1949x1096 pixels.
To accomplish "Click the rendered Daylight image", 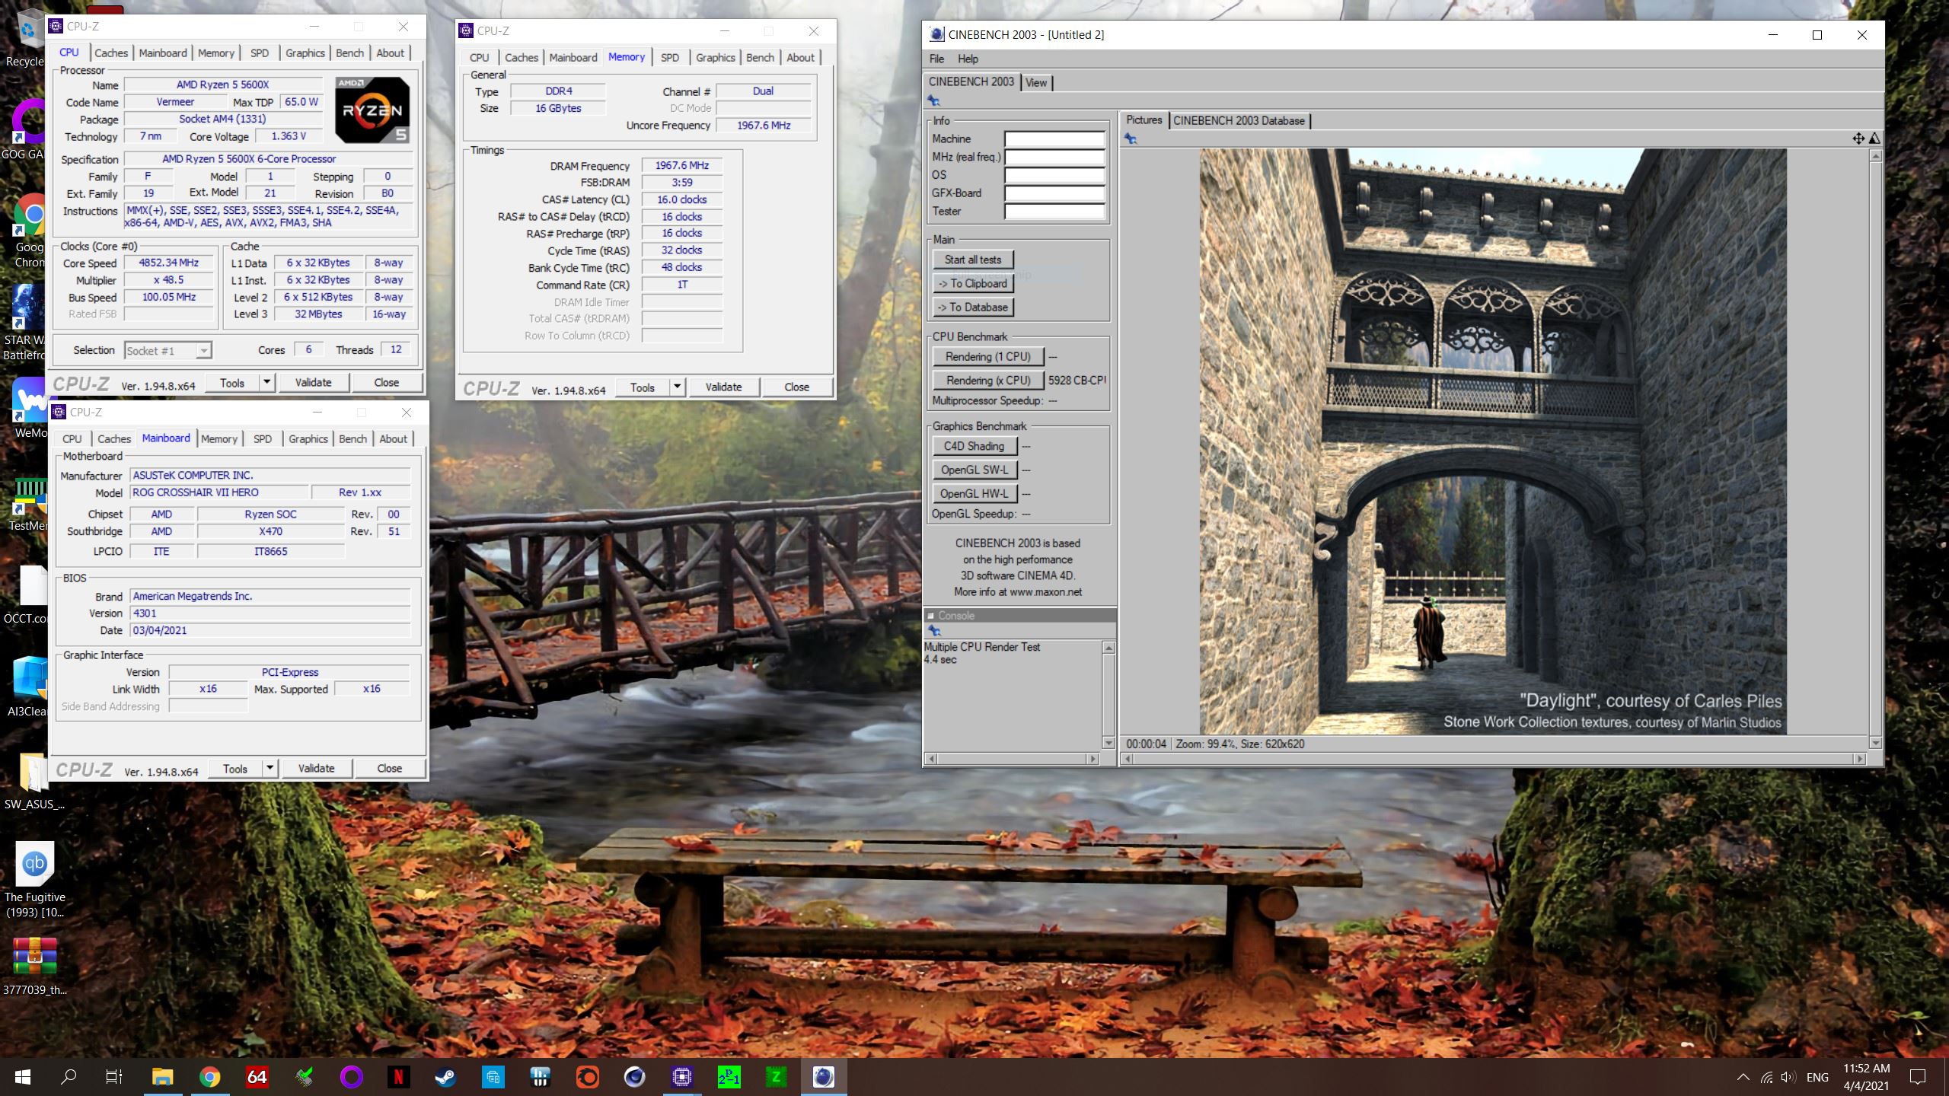I will (x=1493, y=441).
